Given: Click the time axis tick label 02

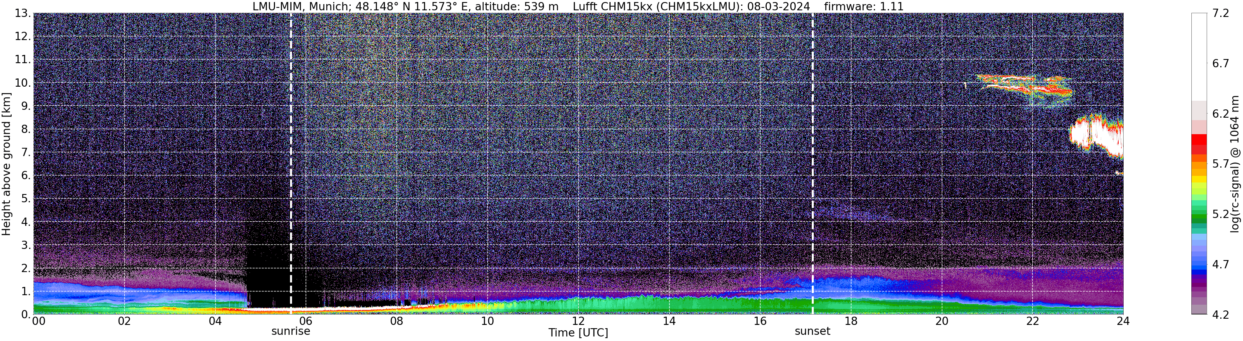Looking at the screenshot, I should coord(124,321).
